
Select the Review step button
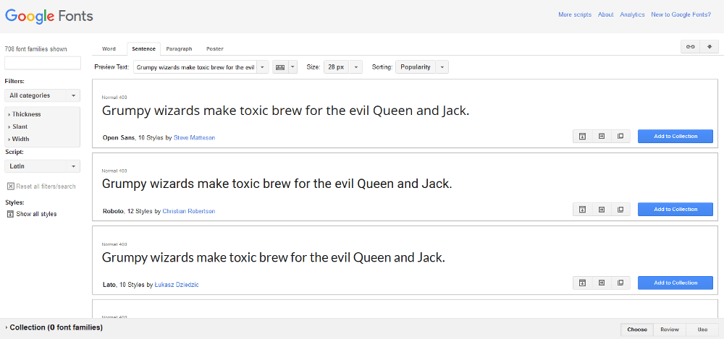pyautogui.click(x=670, y=330)
